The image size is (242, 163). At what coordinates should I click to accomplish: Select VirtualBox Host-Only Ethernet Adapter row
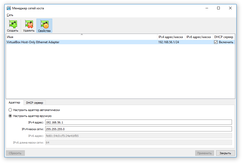coord(120,42)
